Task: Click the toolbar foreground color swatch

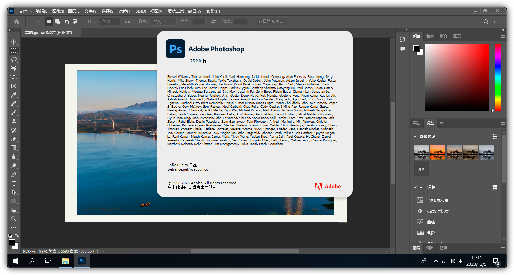Action: click(12, 242)
